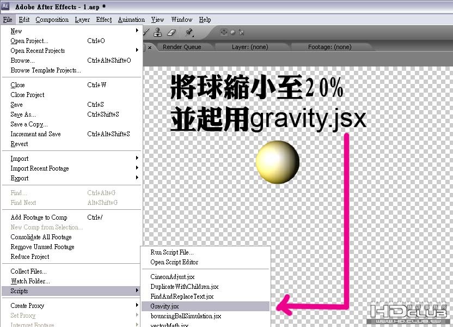Run the bouncingBallSimulation.jsx script
This screenshot has height=327, width=453.
coord(205,316)
